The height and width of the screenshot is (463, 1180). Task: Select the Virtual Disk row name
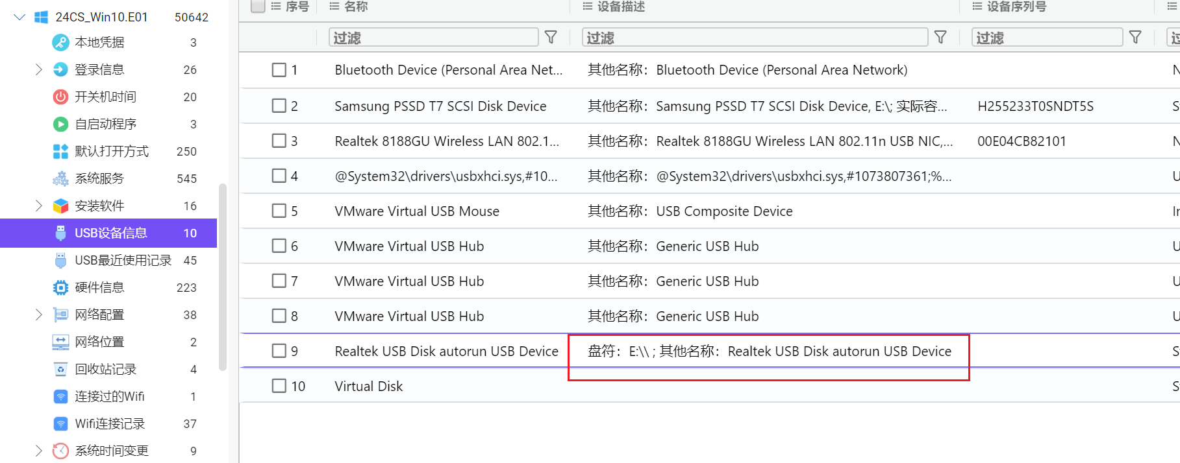point(369,386)
